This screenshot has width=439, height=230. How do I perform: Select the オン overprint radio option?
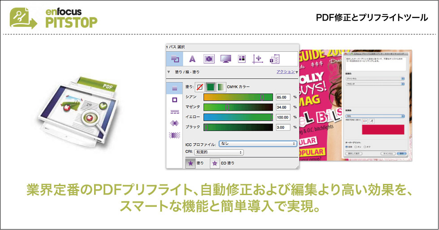pyautogui.click(x=356, y=147)
